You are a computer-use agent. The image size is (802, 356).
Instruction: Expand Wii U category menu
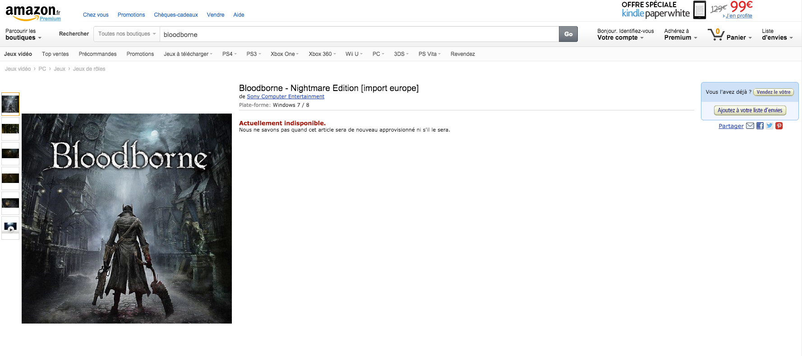[x=354, y=54]
